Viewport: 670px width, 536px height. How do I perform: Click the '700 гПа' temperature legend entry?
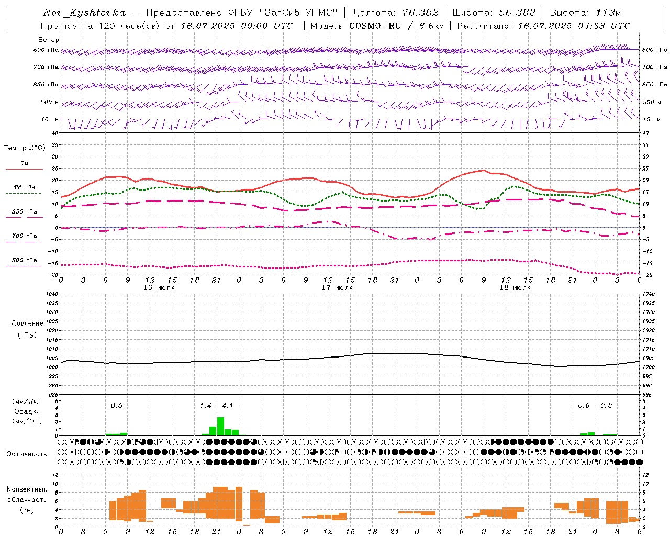[25, 236]
